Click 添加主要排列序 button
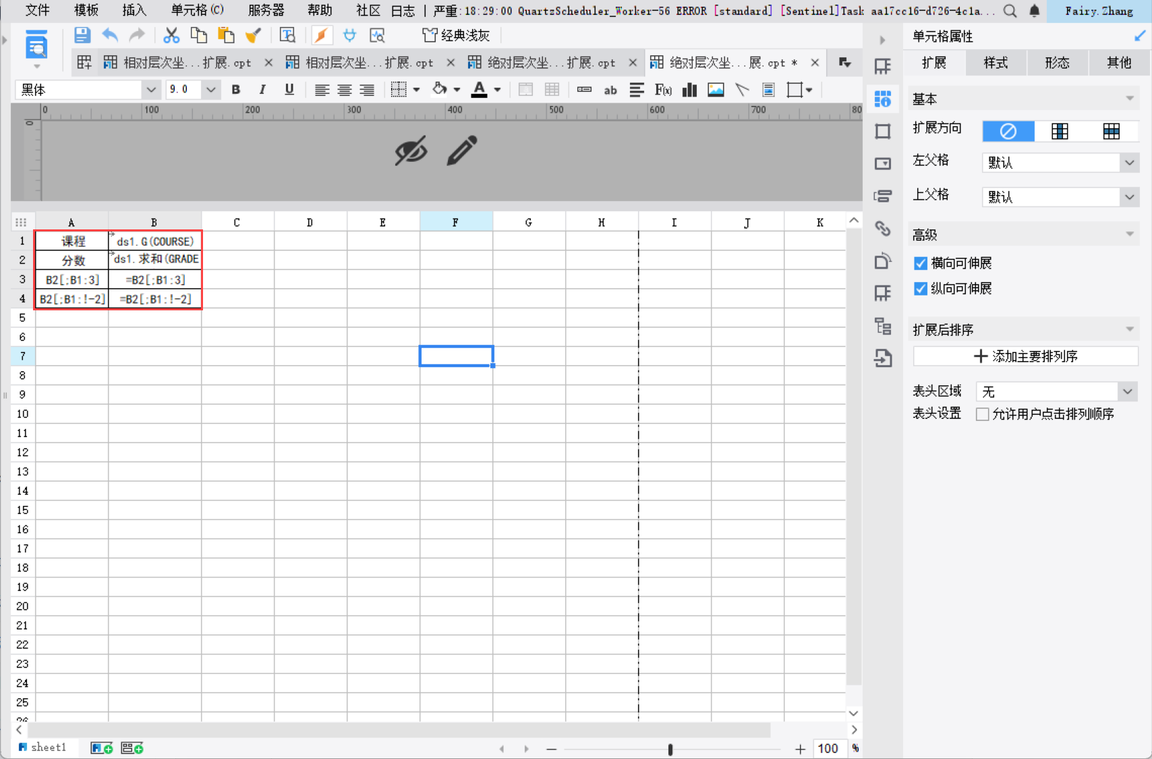The image size is (1152, 759). (x=1025, y=356)
